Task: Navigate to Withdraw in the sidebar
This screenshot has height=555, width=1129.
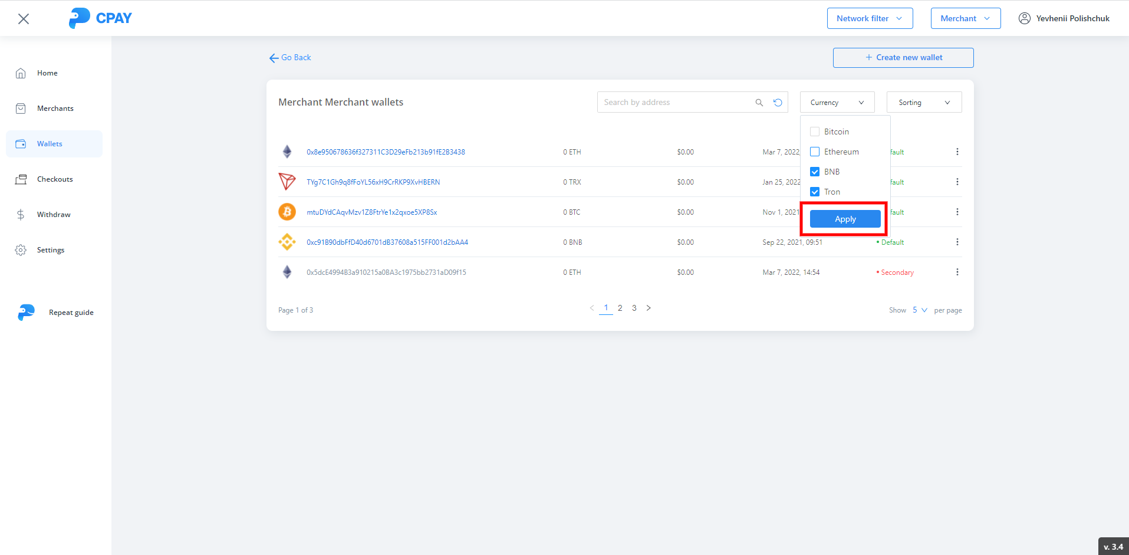Action: 53,215
